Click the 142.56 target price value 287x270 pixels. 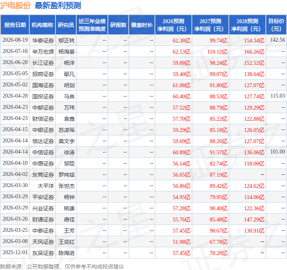coord(278,40)
